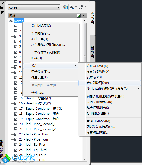The height and width of the screenshot is (165, 142).
Task: Switch to the 图纸视图 side tab
Action: tap(92, 52)
